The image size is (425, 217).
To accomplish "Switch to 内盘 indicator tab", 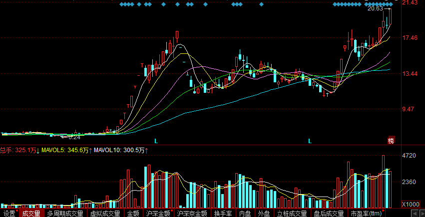I will [x=245, y=214].
